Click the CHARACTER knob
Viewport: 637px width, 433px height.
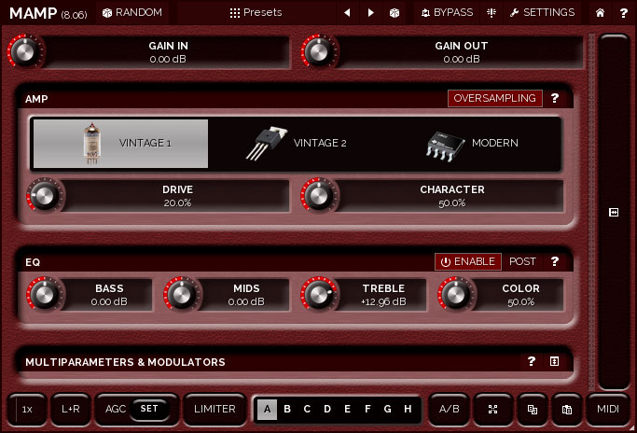319,196
